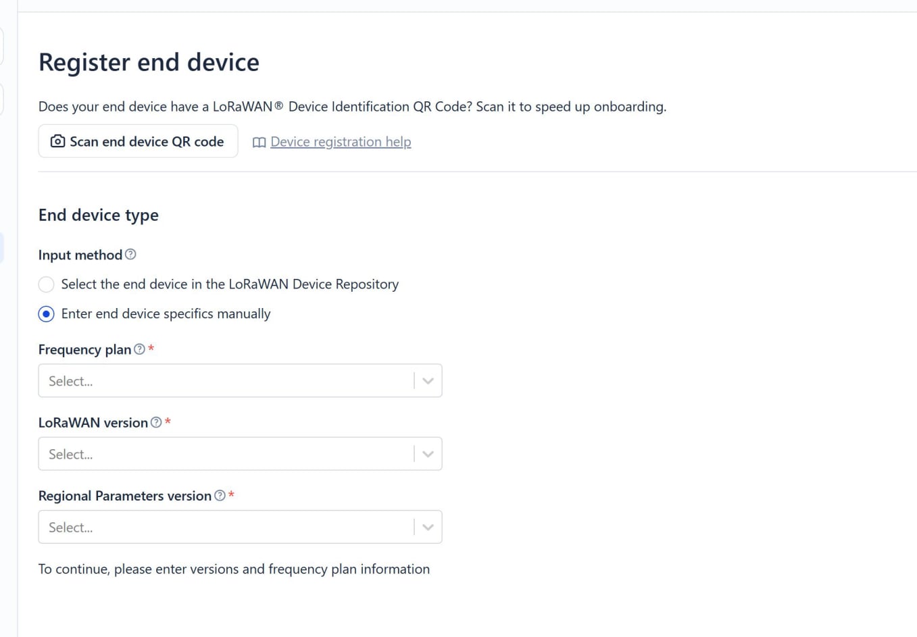Select the LoRaWAN Device Repository input method

point(46,284)
